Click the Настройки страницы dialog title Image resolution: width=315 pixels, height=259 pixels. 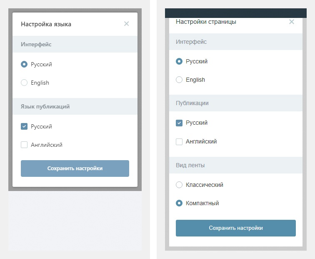click(x=206, y=22)
